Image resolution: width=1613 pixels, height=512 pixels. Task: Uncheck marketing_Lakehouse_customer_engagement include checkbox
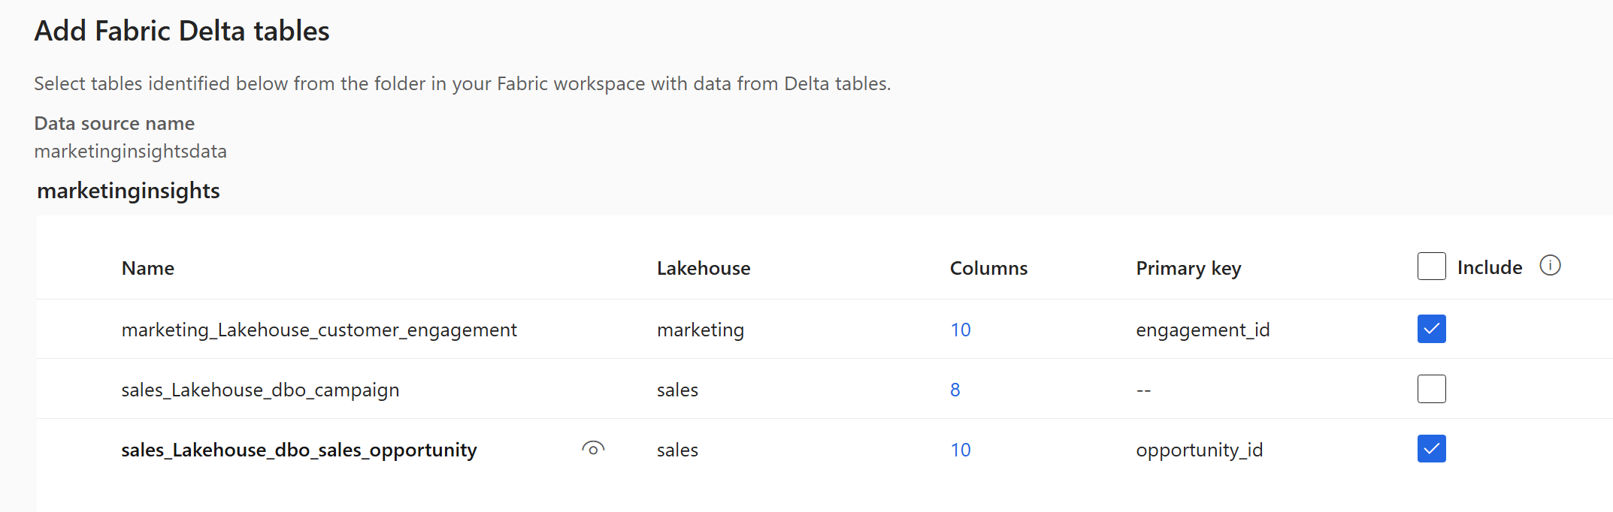tap(1431, 329)
